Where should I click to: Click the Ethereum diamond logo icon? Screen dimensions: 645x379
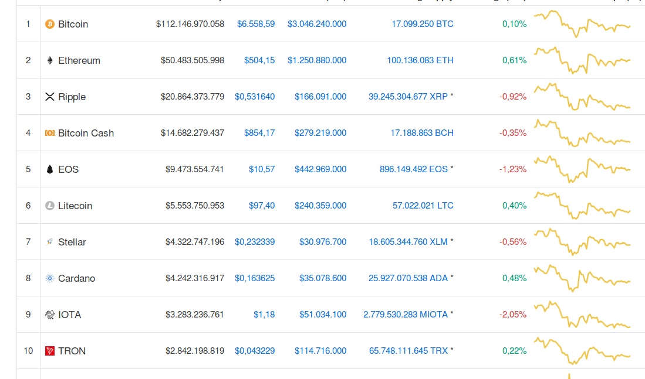click(x=50, y=60)
